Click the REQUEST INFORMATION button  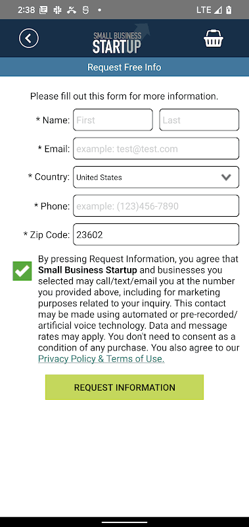point(124,387)
